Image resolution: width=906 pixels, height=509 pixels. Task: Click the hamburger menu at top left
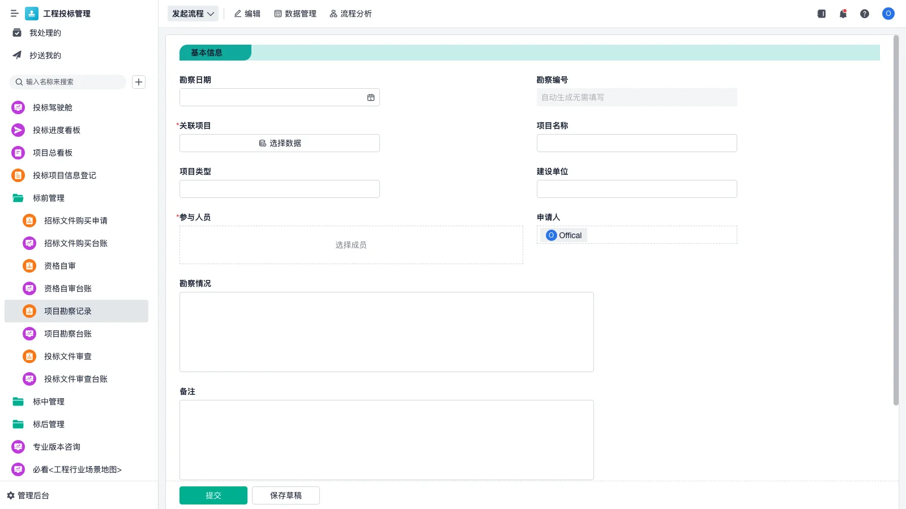tap(14, 14)
